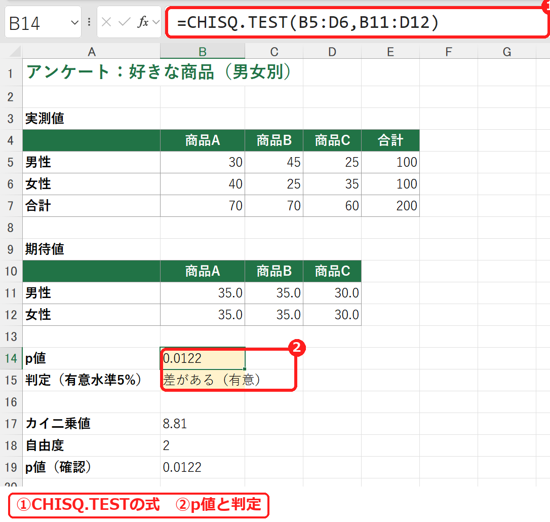Click into the formula bar with CHISQ.TEST formula
Image resolution: width=550 pixels, height=522 pixels.
(x=356, y=22)
